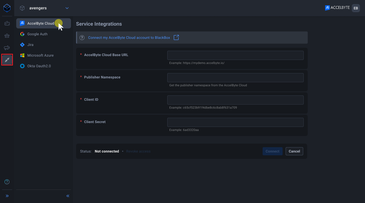Focus the AccelByte Cloud Base URL field
365x203 pixels.
[235, 55]
